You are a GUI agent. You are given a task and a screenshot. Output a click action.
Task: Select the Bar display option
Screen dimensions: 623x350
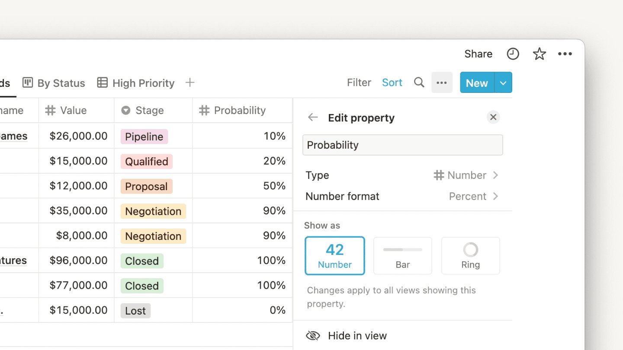coord(402,255)
